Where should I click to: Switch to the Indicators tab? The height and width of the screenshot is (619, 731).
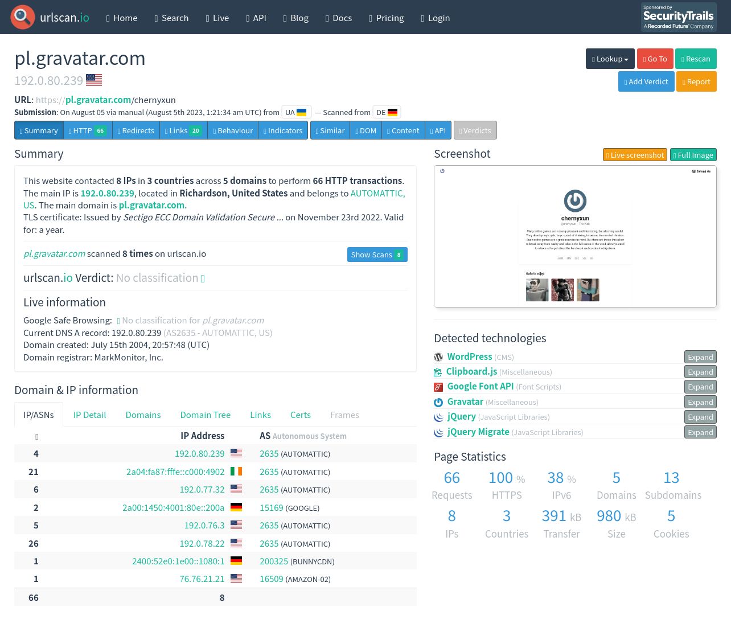click(x=283, y=130)
